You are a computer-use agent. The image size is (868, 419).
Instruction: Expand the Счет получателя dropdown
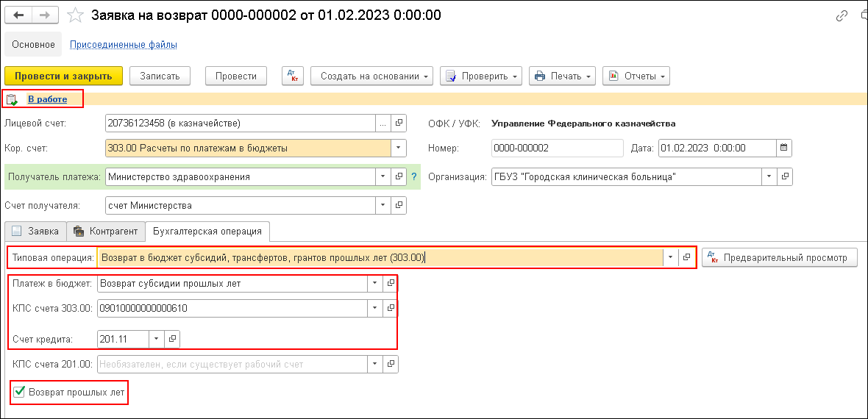[384, 205]
